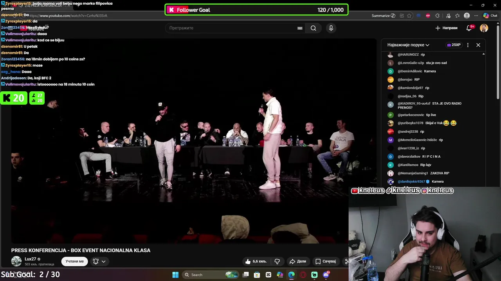Click the video title PRESS KONFERENCIJA text
The width and height of the screenshot is (501, 281).
click(81, 251)
